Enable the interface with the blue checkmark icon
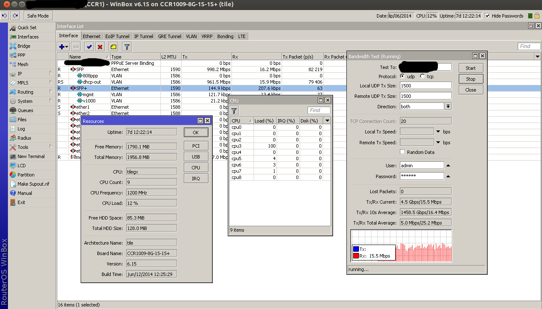Viewport: 542px width, 309px height. (89, 47)
